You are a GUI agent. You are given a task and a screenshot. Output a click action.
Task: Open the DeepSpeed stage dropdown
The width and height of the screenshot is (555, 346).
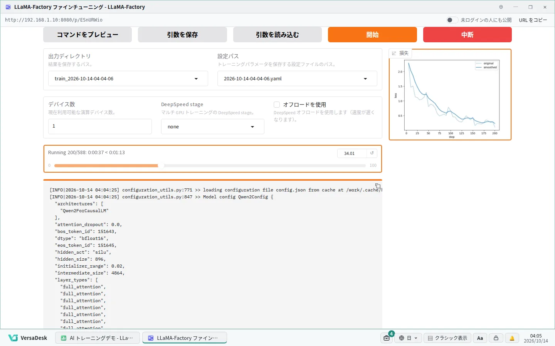click(212, 126)
